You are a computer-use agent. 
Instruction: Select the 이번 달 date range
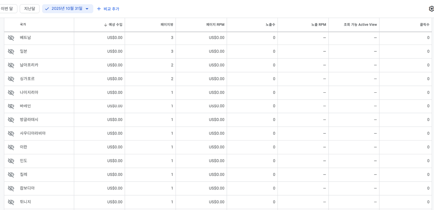click(7, 9)
